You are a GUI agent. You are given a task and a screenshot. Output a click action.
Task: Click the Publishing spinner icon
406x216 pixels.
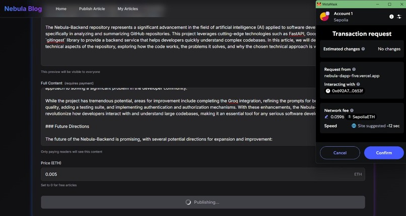[x=188, y=202]
